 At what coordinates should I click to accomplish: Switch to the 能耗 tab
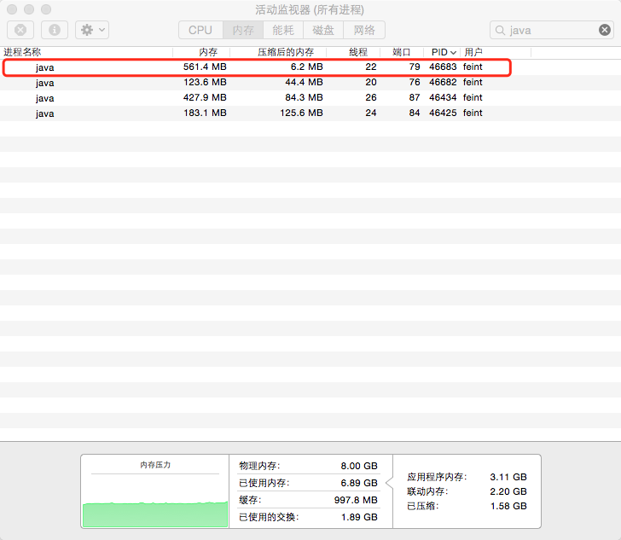(283, 30)
